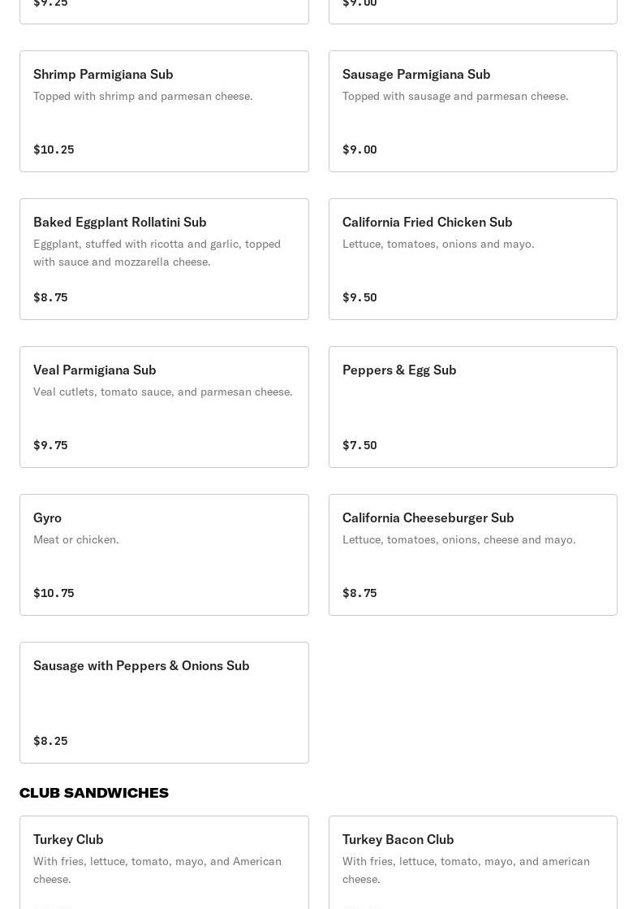Open Veal Parmigiana Sub menu item
Viewport: 637px width, 909px height.
point(95,370)
